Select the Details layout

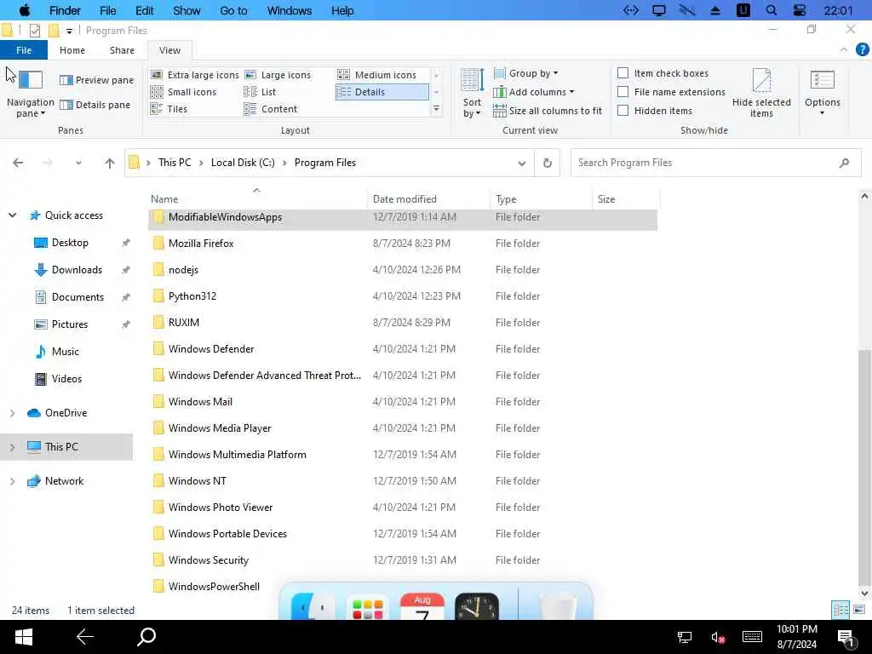(382, 92)
